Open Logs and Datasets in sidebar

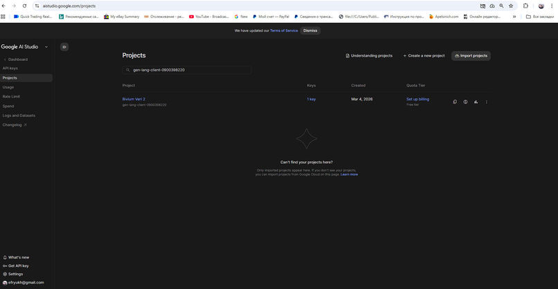click(19, 115)
